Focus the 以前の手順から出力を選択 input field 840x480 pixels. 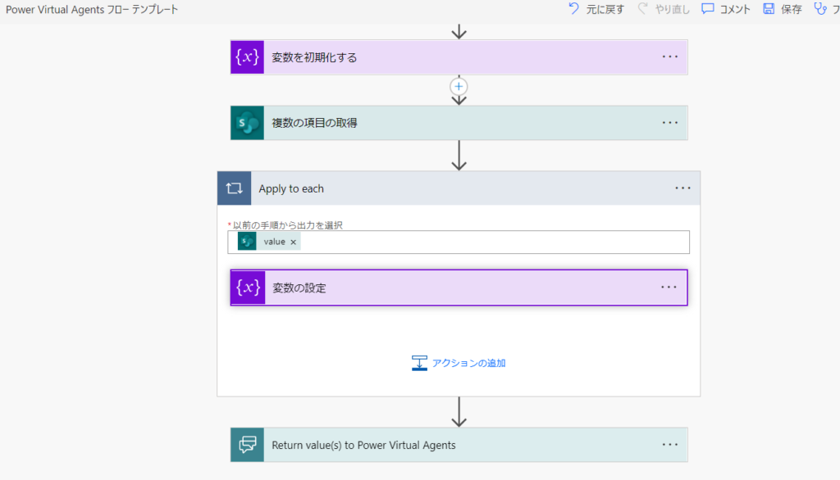pyautogui.click(x=459, y=242)
